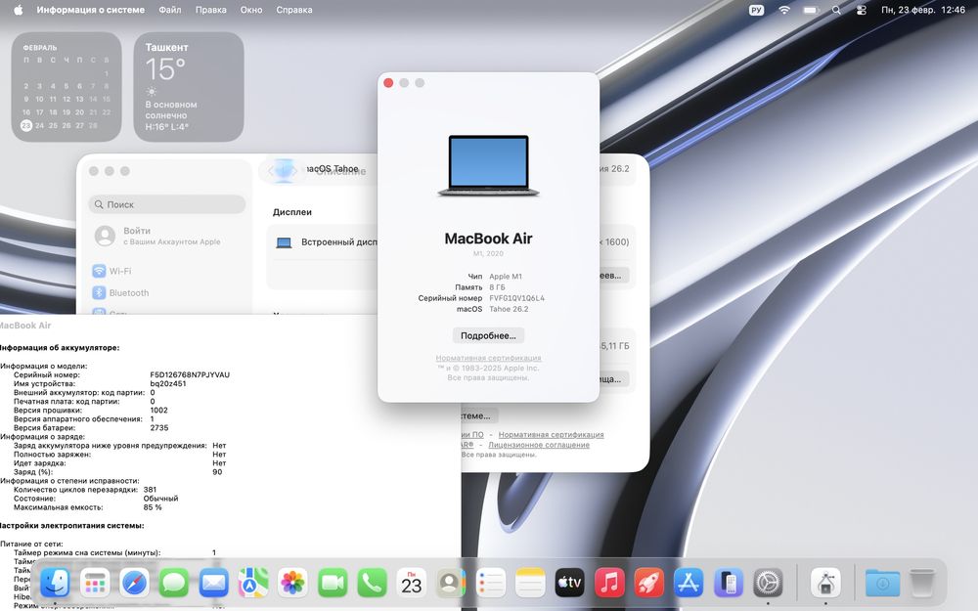Screen dimensions: 978x611
Task: Click the Версия батареи value 2735
Action: (x=159, y=428)
